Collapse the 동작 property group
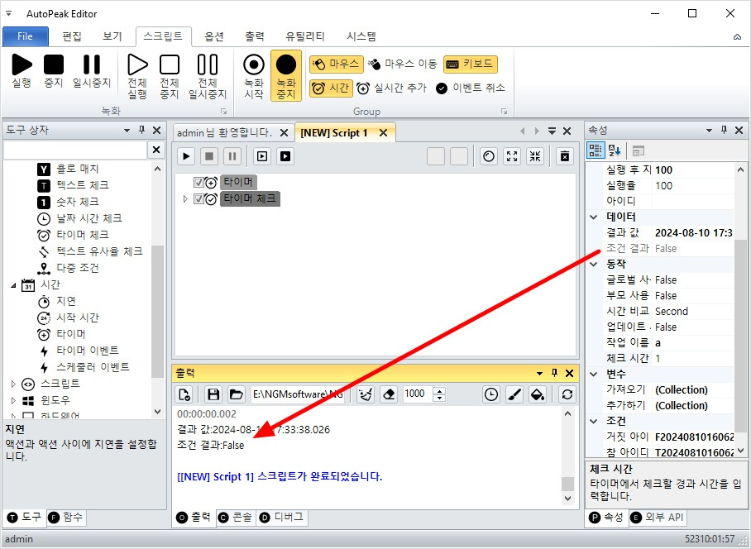This screenshot has width=751, height=549. coord(594,265)
